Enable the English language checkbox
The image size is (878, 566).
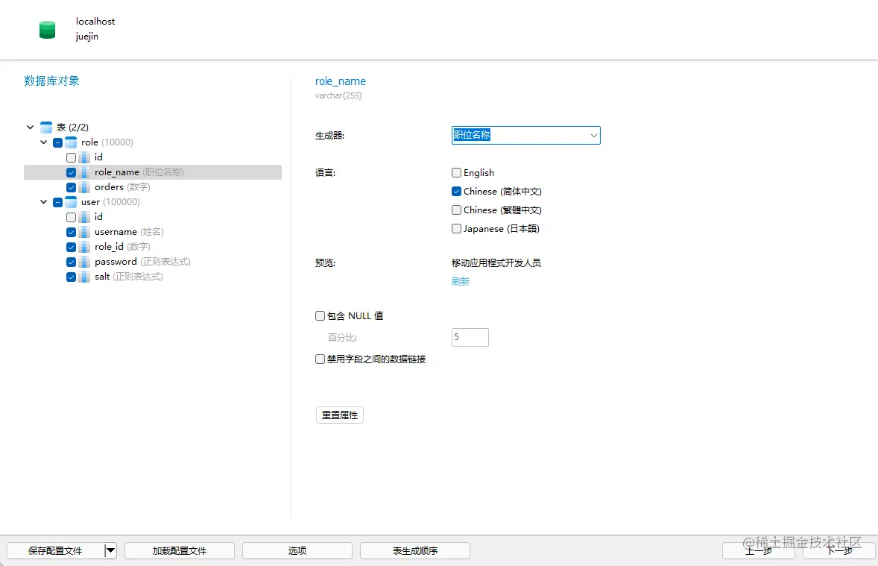point(456,172)
